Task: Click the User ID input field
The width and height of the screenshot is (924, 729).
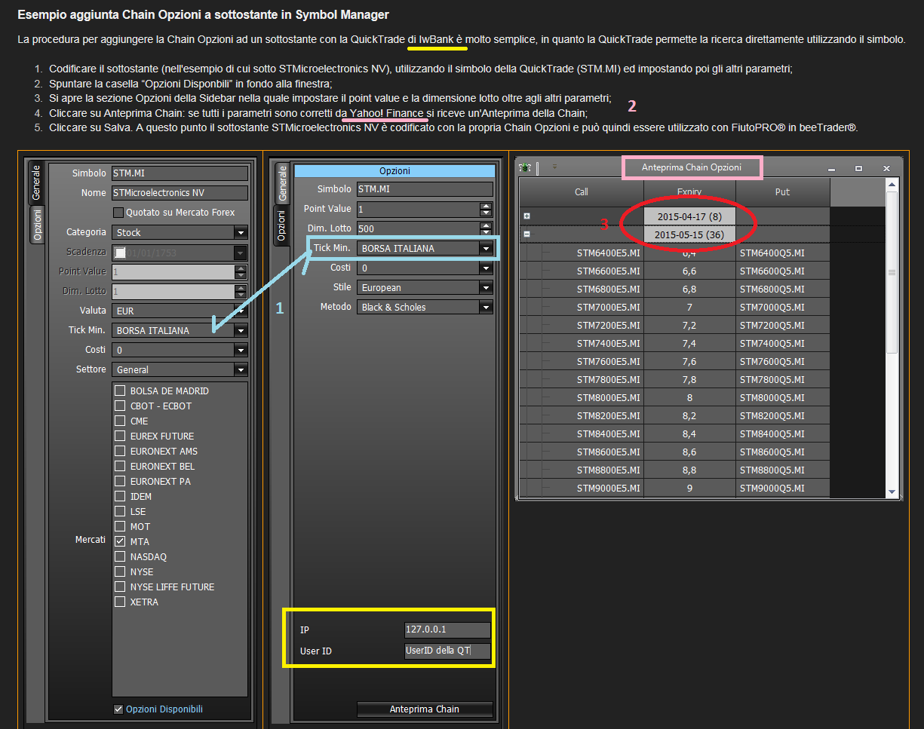Action: click(x=447, y=651)
